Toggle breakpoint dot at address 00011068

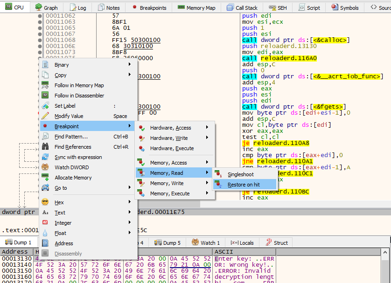(40, 40)
